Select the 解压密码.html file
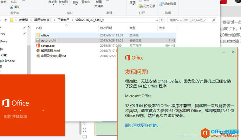241x140 pixels. coord(50,51)
